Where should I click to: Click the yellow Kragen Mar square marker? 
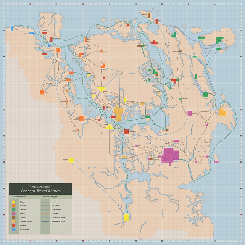click(x=71, y=160)
